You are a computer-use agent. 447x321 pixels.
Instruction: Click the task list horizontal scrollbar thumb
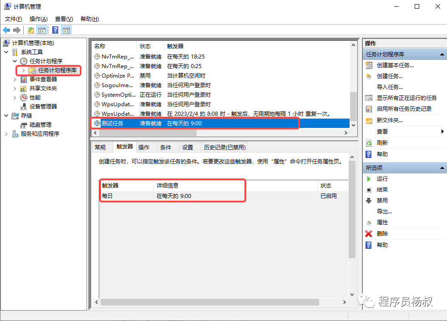coord(147,133)
